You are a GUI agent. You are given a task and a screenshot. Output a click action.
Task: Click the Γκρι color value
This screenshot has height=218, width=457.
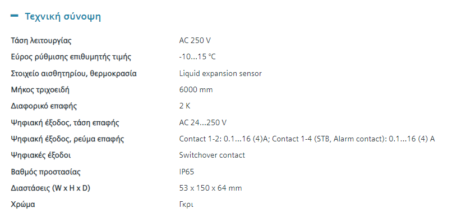pyautogui.click(x=186, y=205)
